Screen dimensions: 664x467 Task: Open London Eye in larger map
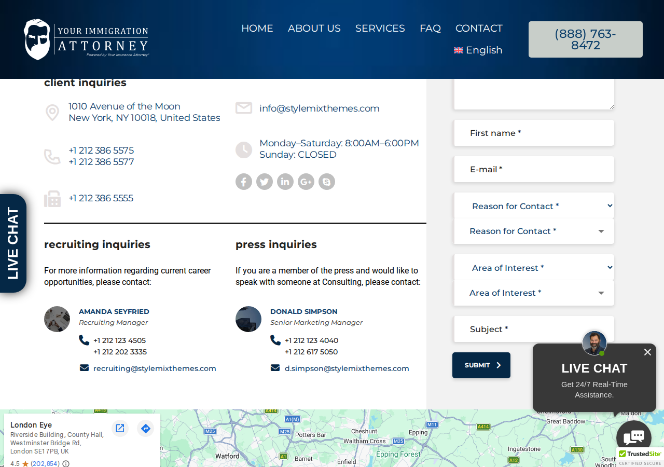point(120,428)
